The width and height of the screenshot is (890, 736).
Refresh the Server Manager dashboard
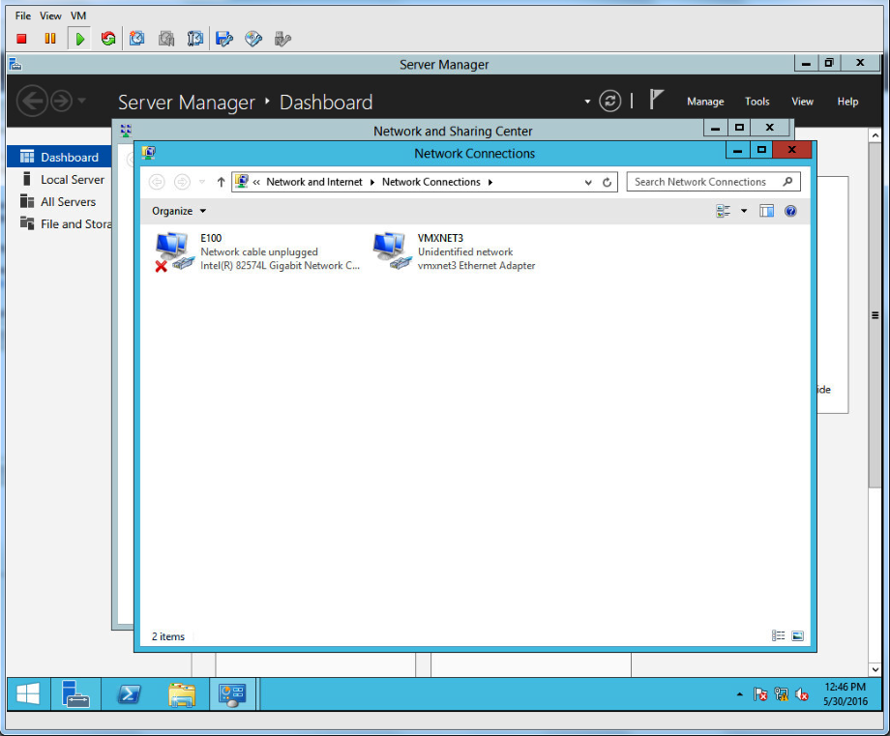coord(609,102)
